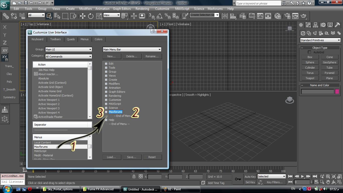Select the Link tool in main toolbar
Image resolution: width=343 pixels, height=193 pixels.
pyautogui.click(x=6, y=16)
